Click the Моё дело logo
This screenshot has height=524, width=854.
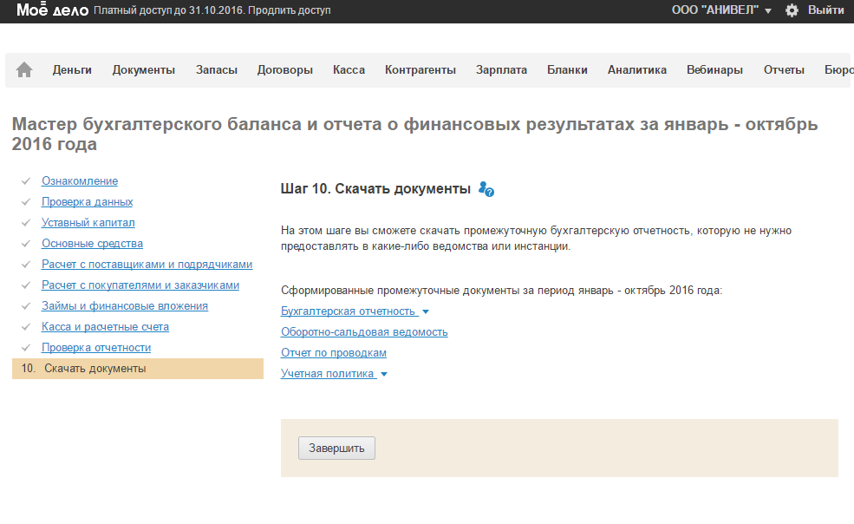tap(52, 10)
